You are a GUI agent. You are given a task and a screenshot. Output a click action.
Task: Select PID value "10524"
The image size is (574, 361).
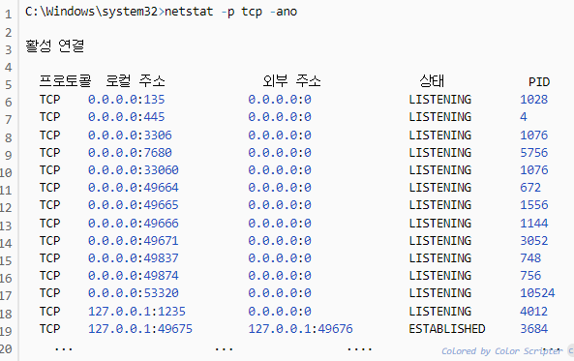(537, 293)
